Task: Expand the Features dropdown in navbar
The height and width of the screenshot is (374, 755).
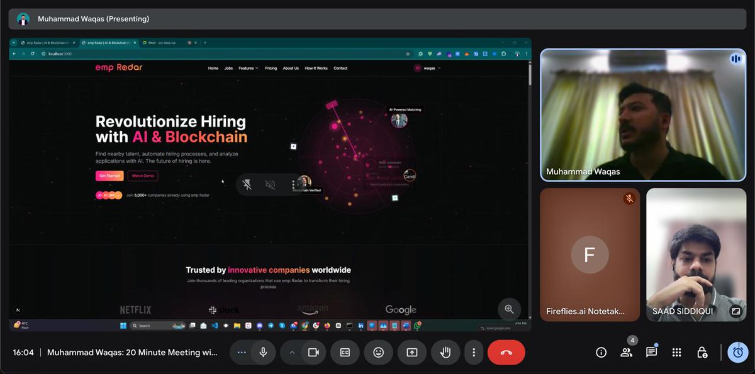Action: pyautogui.click(x=249, y=68)
